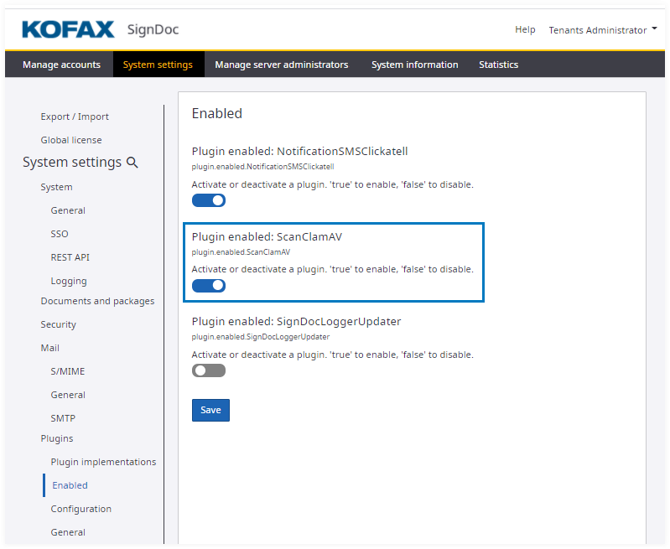Turn off the ScanClamAV plugin toggle
Image resolution: width=670 pixels, height=549 pixels.
pyautogui.click(x=209, y=286)
